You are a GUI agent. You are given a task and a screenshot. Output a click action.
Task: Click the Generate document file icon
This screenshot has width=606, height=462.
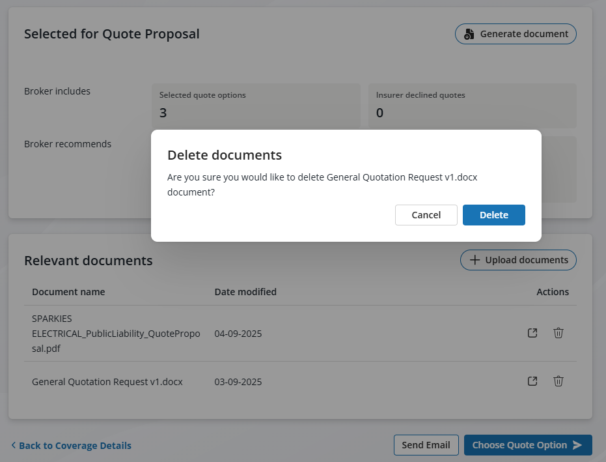(469, 34)
